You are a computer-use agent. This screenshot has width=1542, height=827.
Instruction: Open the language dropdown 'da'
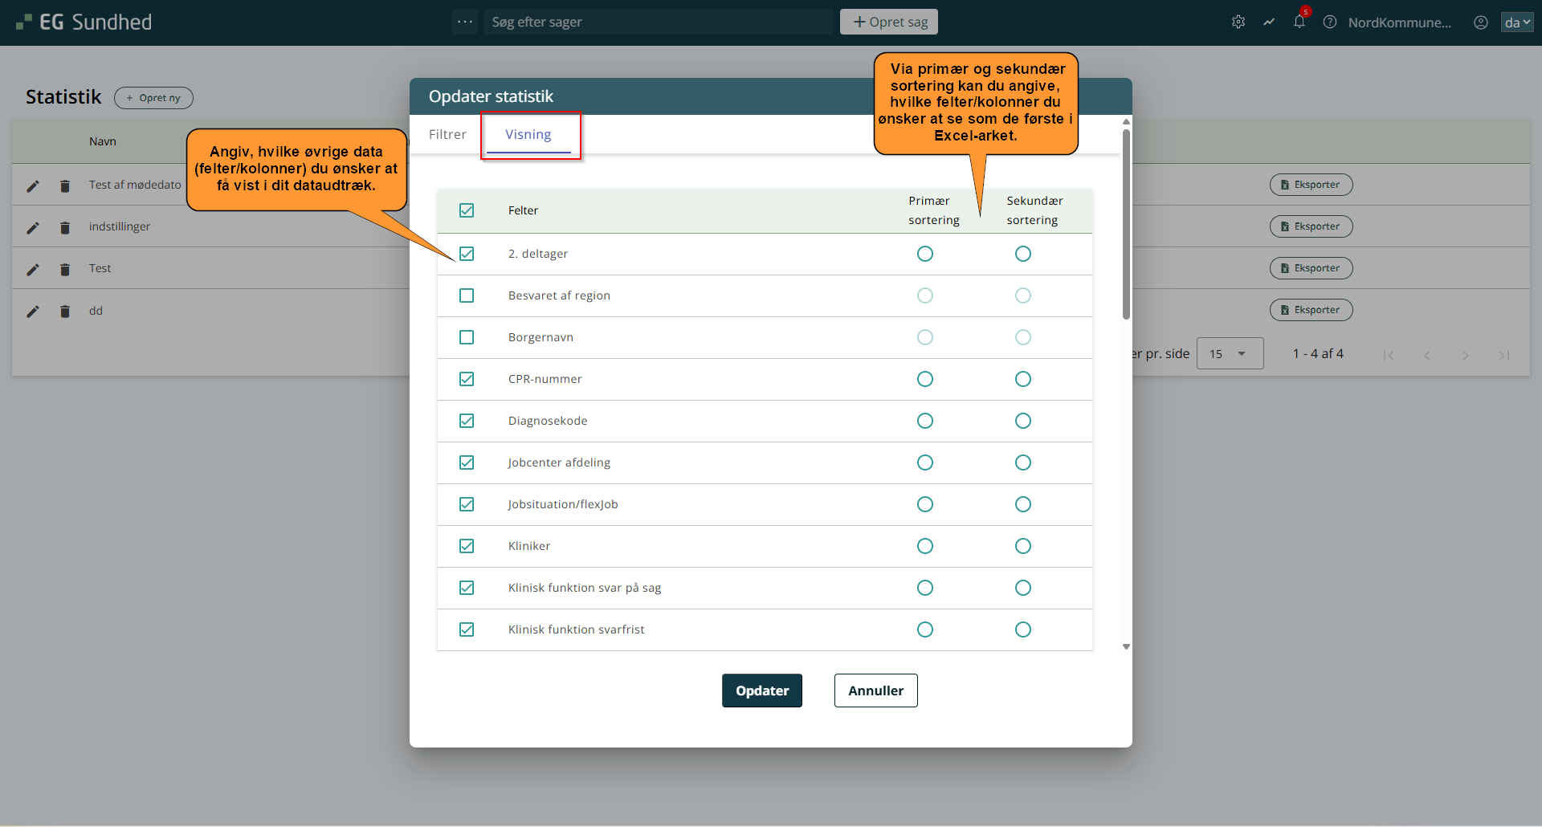pyautogui.click(x=1516, y=22)
